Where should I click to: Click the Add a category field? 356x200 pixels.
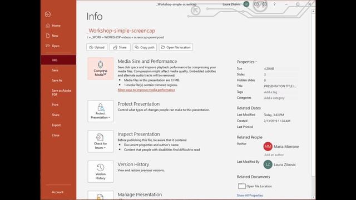pos(280,98)
